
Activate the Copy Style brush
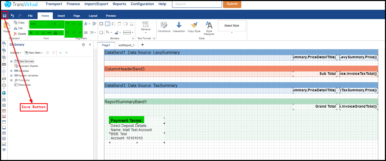(x=194, y=27)
